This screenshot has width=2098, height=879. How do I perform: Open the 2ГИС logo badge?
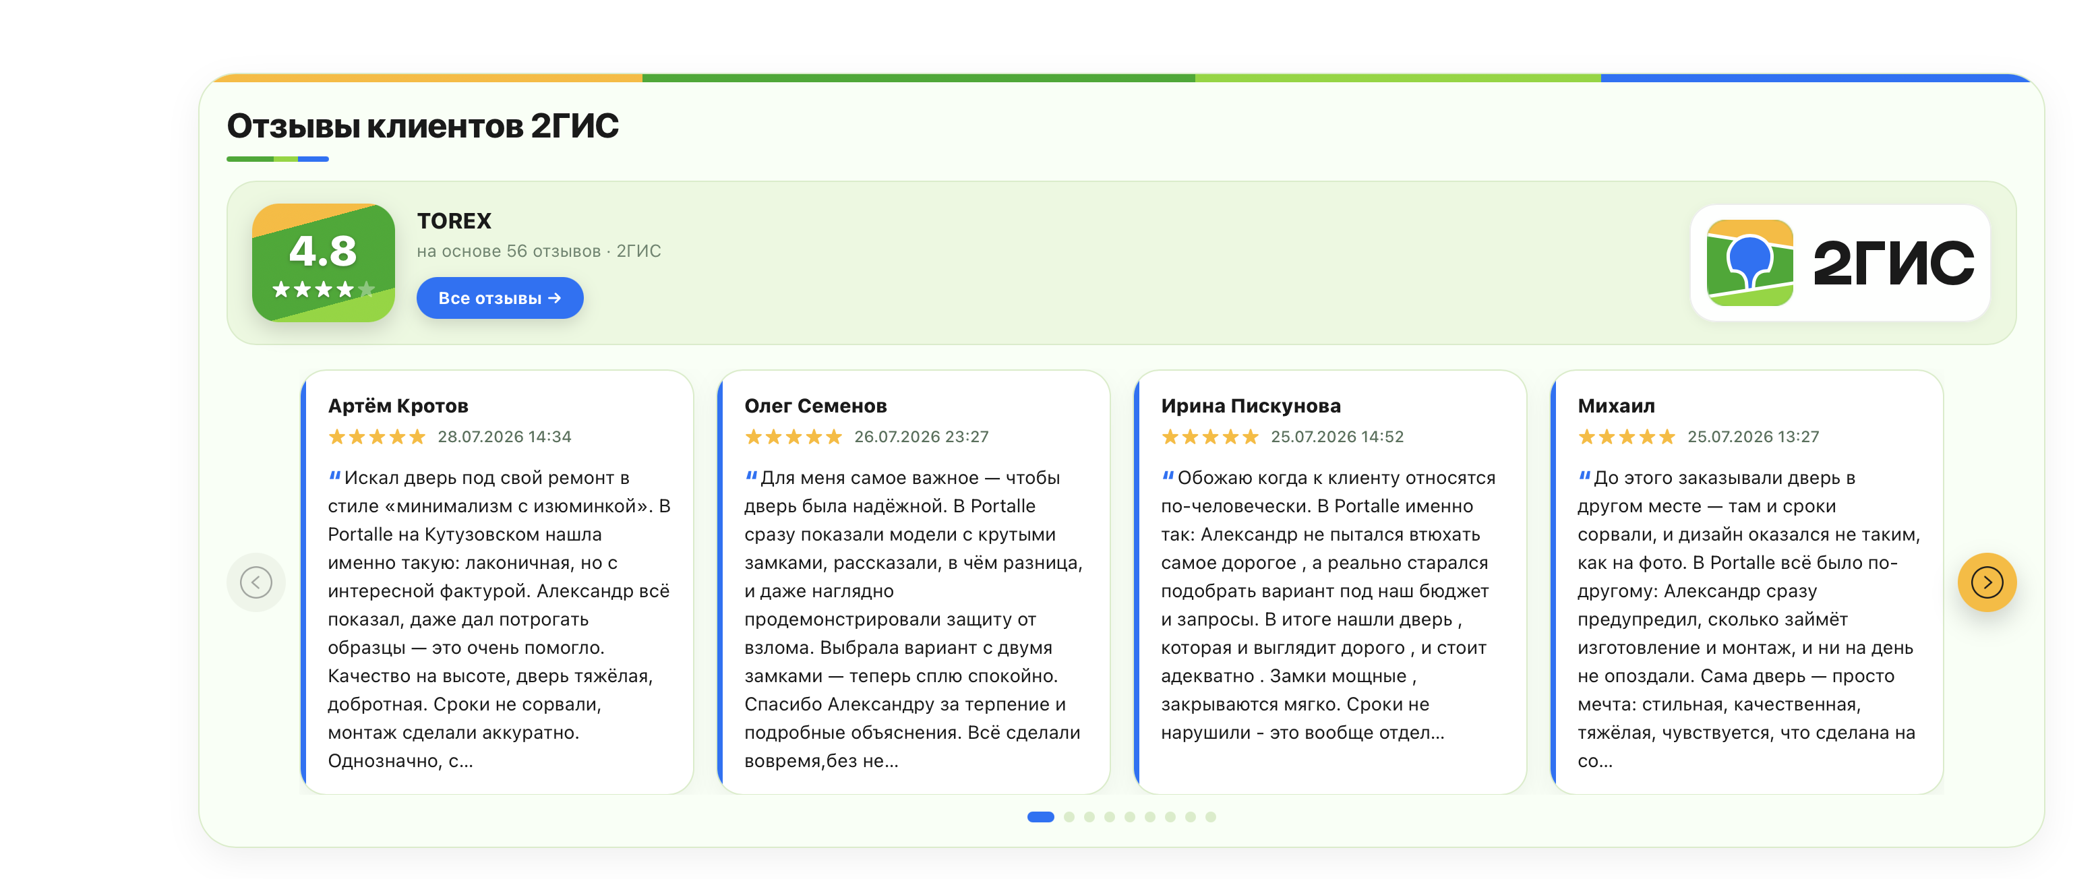click(x=1839, y=262)
